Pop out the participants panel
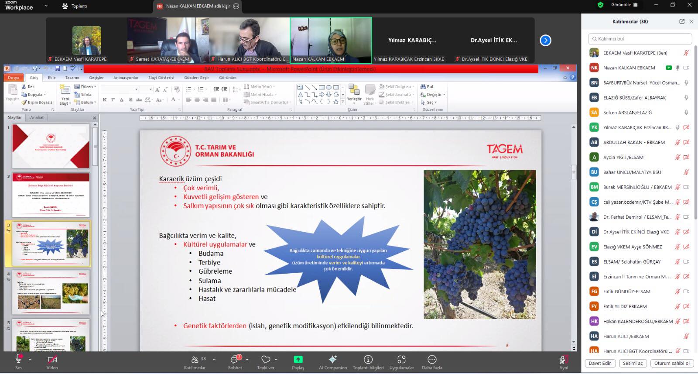Screen dimensions: 698x374 pyautogui.click(x=682, y=21)
